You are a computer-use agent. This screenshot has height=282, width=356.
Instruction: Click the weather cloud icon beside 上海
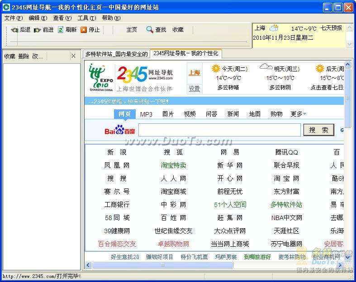click(274, 28)
